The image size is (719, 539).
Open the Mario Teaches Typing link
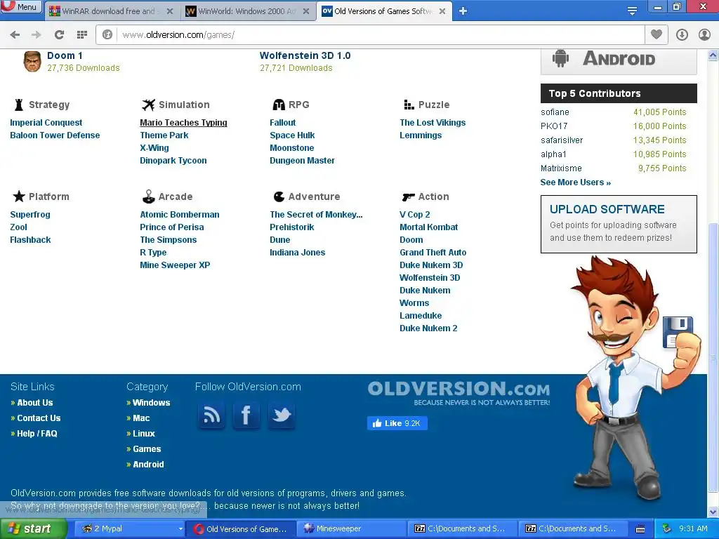point(183,123)
